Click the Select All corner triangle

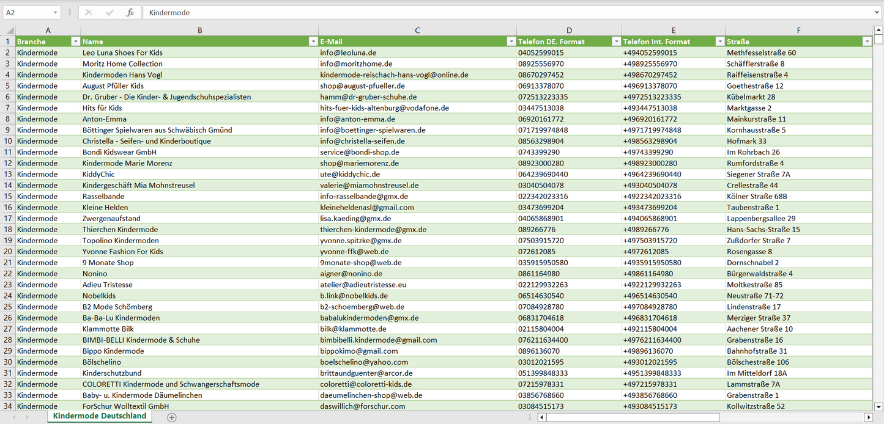[x=9, y=31]
